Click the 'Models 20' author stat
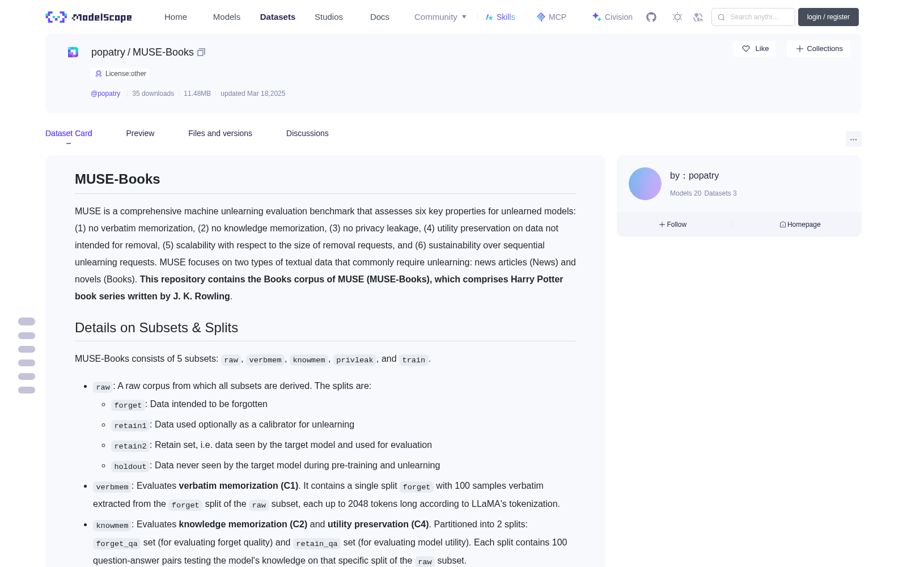 (x=685, y=193)
